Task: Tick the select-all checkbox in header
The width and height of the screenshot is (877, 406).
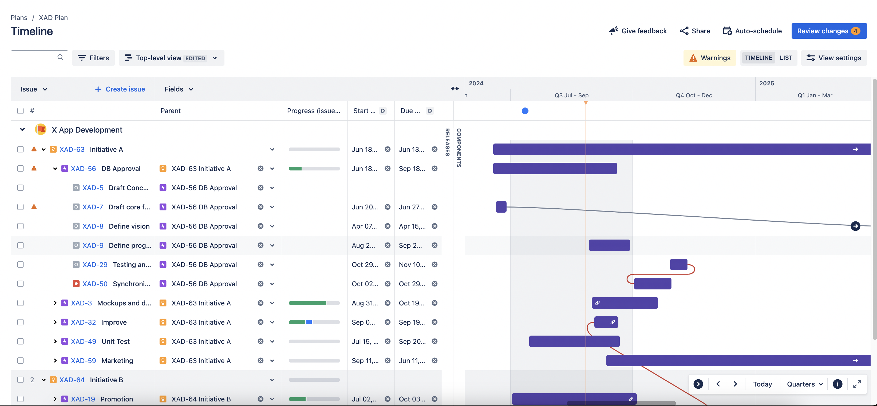Action: pos(21,111)
